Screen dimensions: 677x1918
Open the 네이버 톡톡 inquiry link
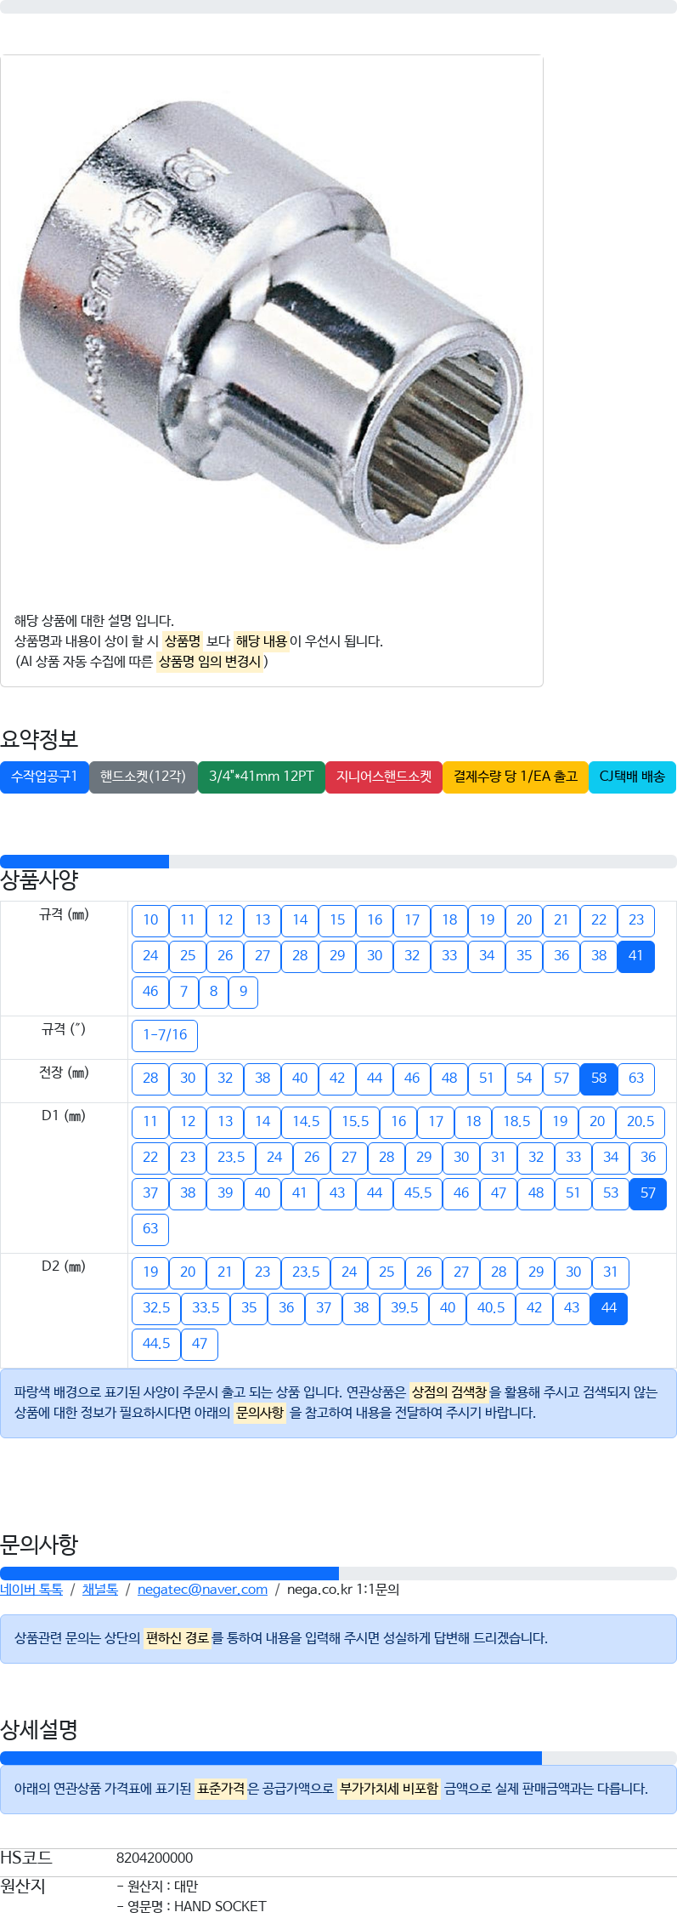click(x=31, y=1589)
